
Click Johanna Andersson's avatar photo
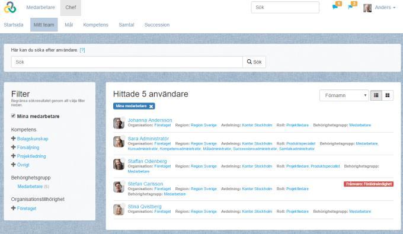tap(119, 123)
